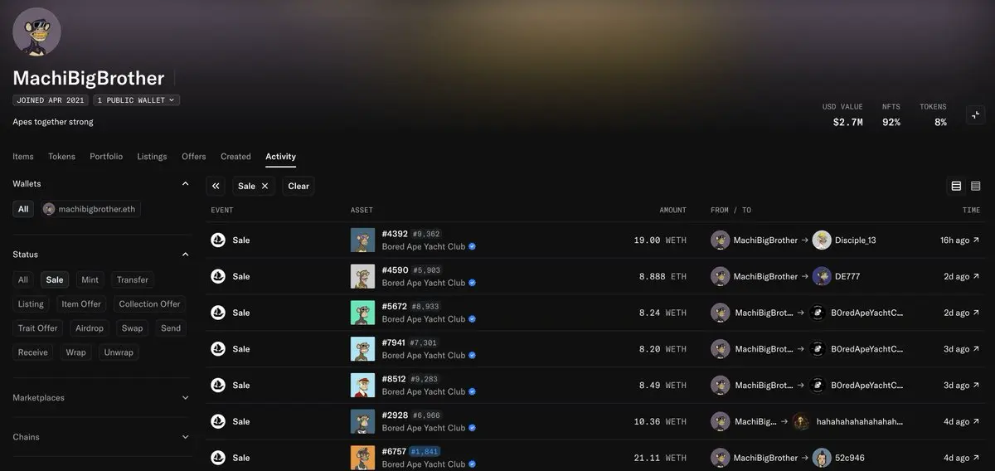Viewport: 995px width, 471px height.
Task: Open the Bored Ape #4392 thumbnail
Action: pyautogui.click(x=362, y=240)
